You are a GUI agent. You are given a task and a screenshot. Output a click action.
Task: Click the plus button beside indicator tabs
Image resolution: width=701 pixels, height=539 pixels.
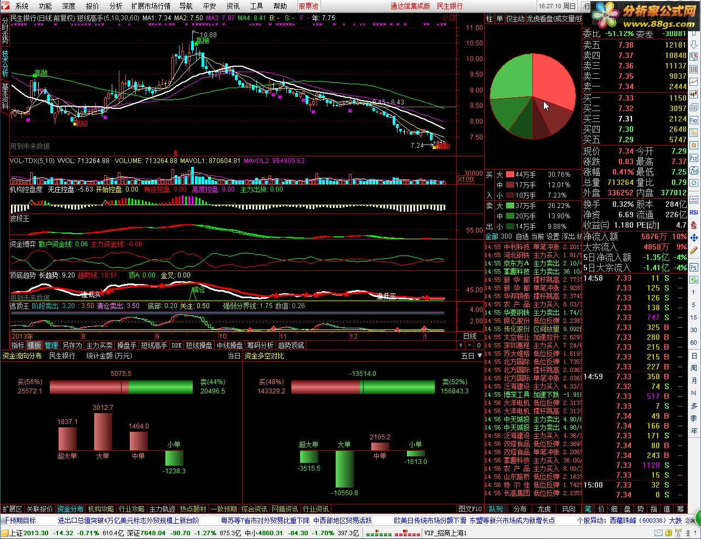[461, 345]
